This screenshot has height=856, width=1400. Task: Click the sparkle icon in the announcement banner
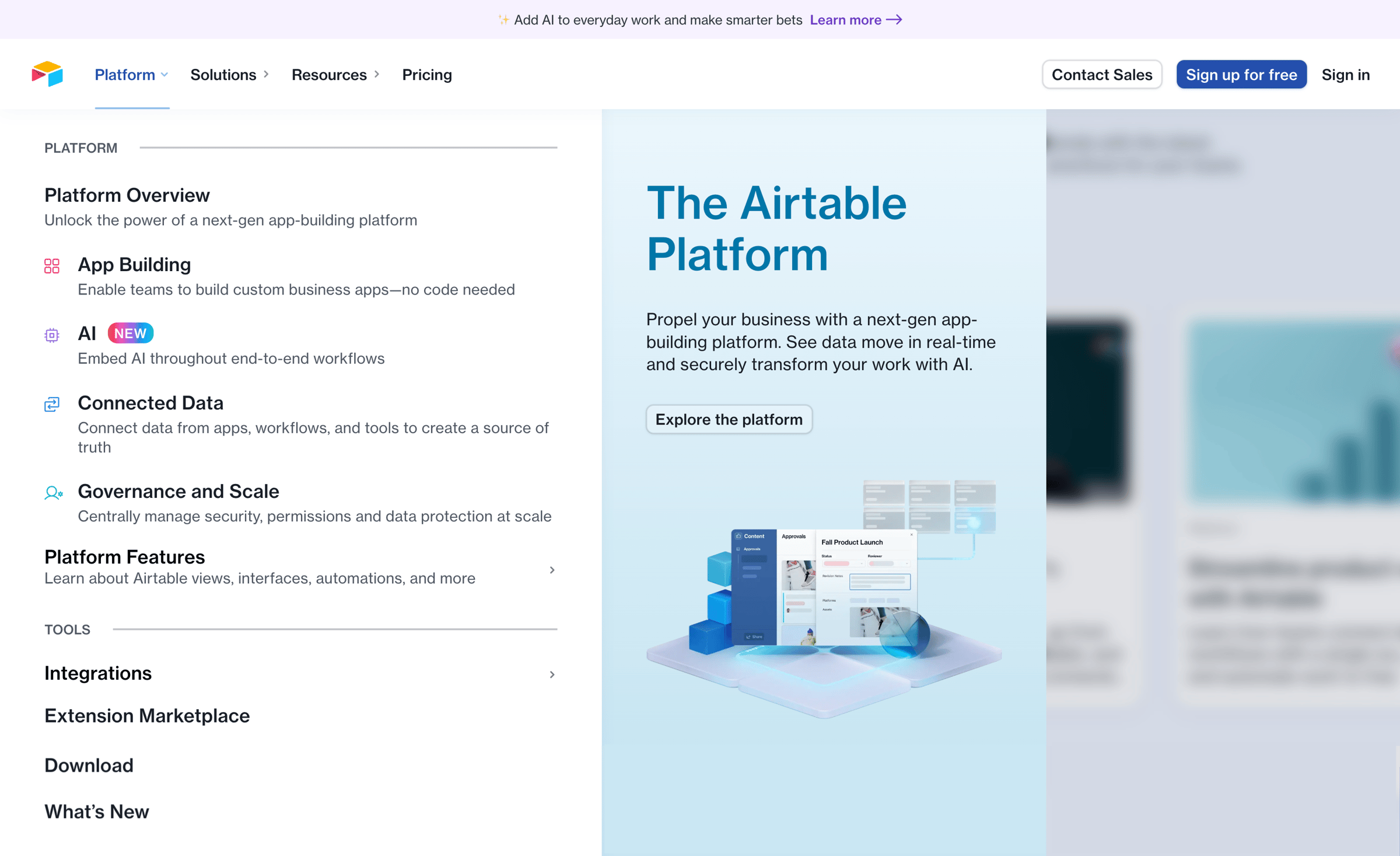click(503, 20)
